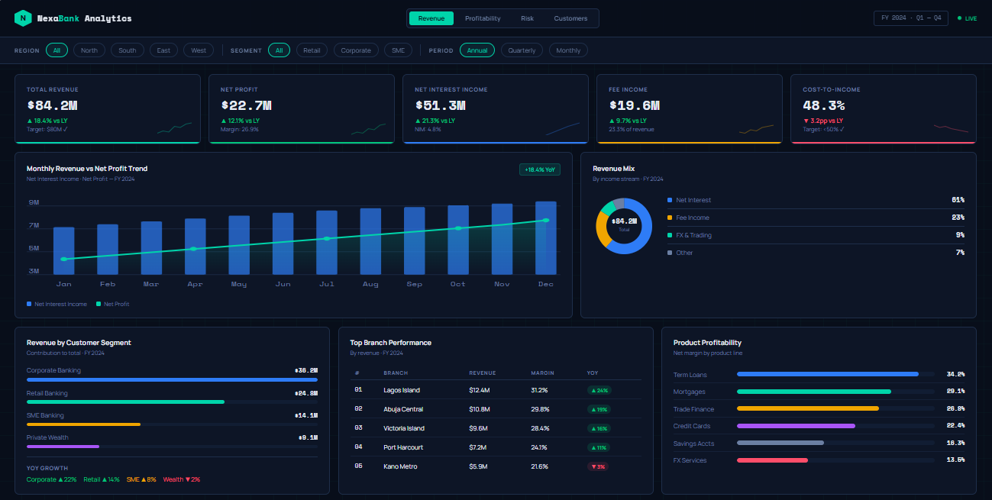Sort table by Revenue column header
Screen dimensions: 992x500
click(x=483, y=373)
